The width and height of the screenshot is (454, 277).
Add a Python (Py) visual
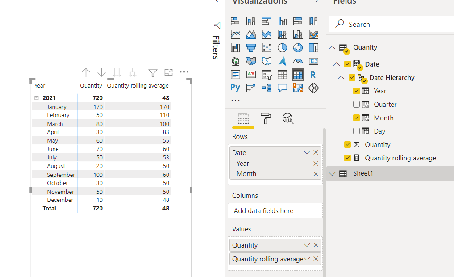pos(235,88)
